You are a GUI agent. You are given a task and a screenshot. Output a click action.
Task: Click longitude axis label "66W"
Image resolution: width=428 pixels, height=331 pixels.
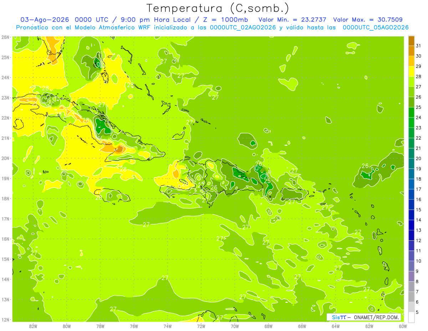coord(302,326)
